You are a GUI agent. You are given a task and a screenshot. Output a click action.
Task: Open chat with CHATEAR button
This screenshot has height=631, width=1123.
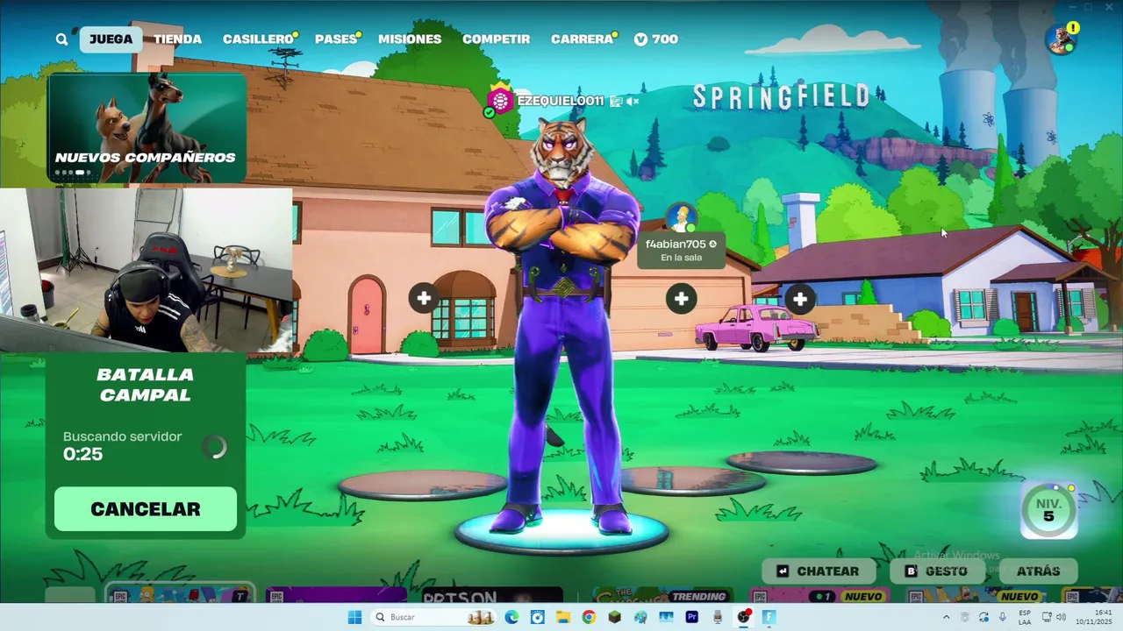pos(819,571)
